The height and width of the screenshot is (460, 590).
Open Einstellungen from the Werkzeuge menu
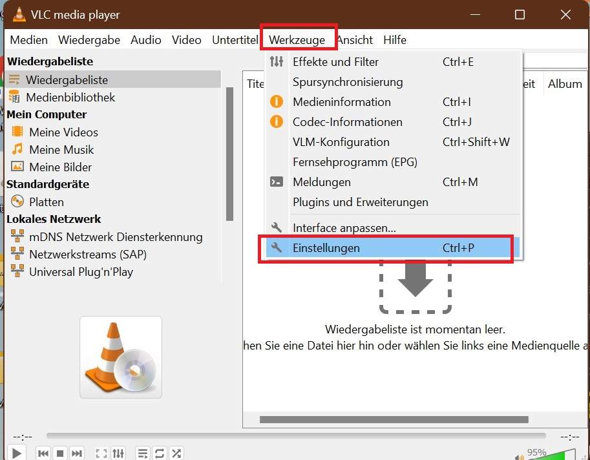[x=393, y=248]
